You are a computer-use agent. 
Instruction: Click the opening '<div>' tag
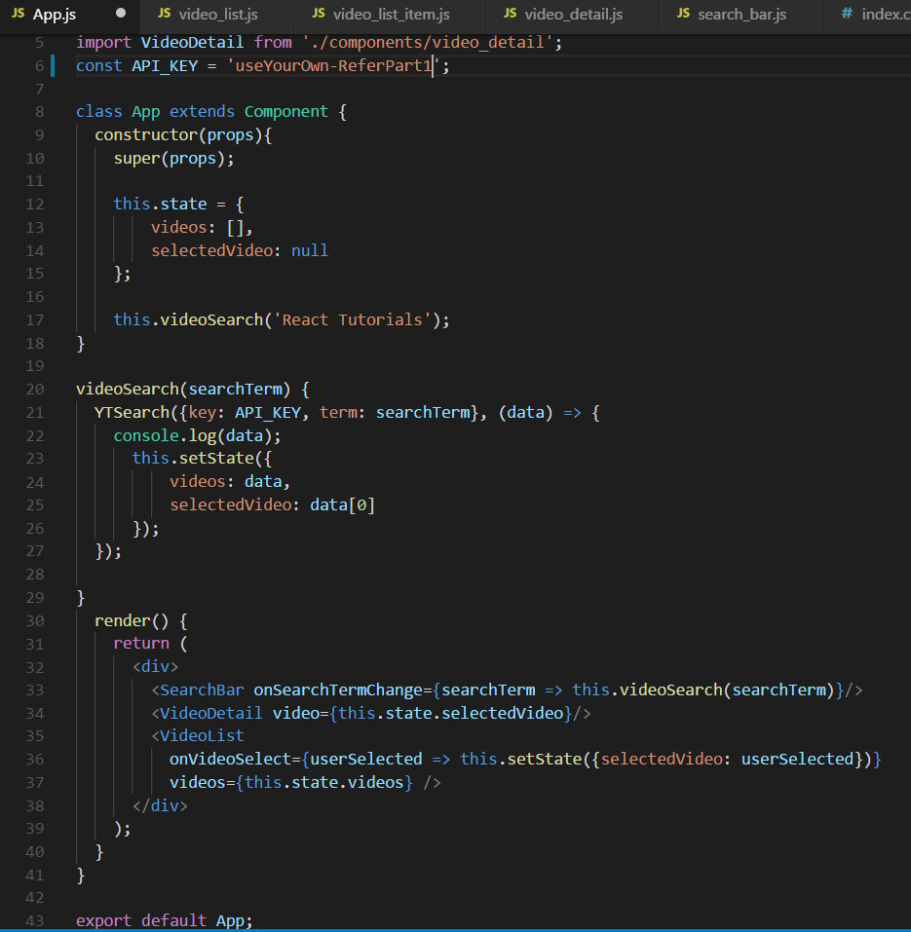155,667
